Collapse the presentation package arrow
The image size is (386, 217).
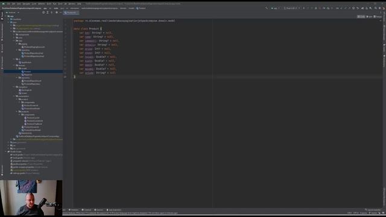click(x=14, y=96)
